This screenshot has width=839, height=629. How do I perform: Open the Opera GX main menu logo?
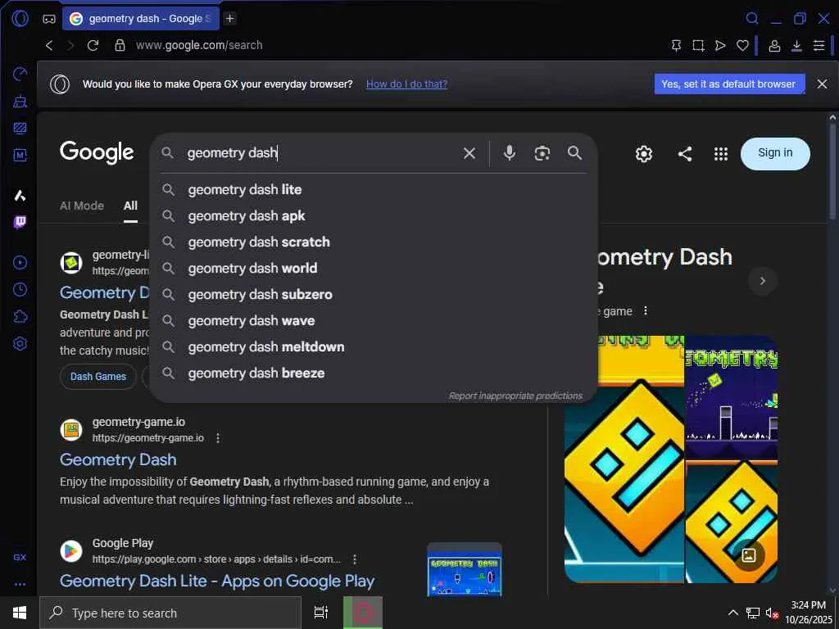(20, 18)
